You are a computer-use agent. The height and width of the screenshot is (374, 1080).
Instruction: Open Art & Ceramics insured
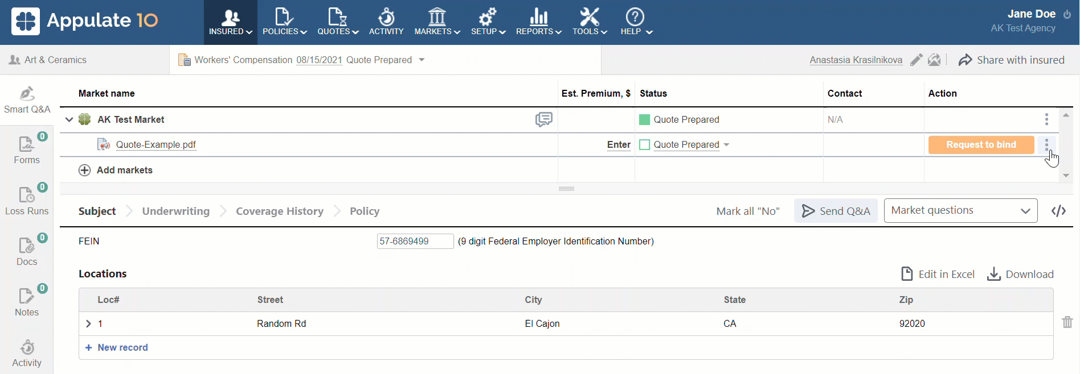pyautogui.click(x=48, y=60)
